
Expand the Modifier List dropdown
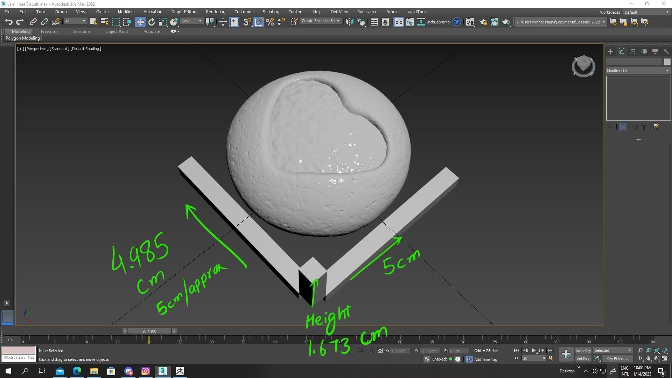[x=638, y=71]
